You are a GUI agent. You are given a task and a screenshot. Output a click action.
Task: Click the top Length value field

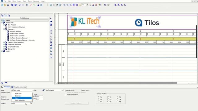pyautogui.click(x=38, y=97)
